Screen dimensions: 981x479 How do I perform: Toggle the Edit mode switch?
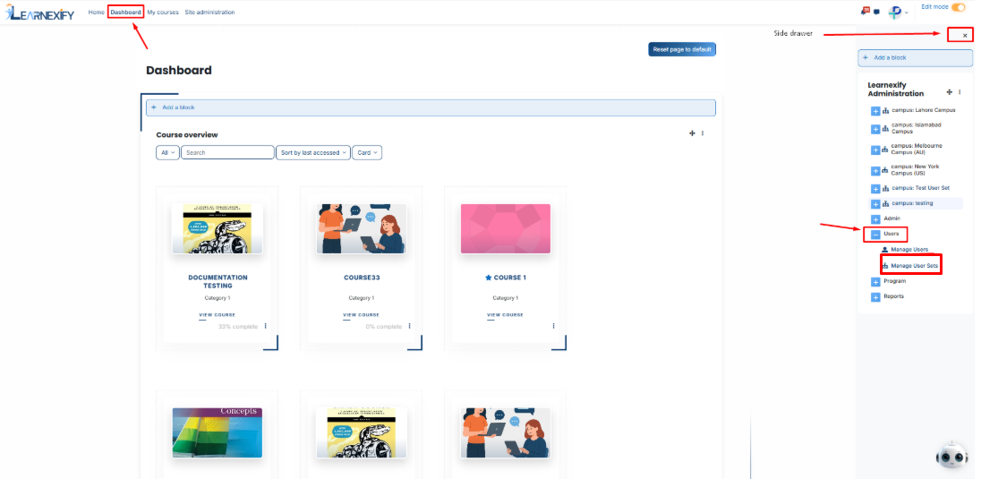959,7
